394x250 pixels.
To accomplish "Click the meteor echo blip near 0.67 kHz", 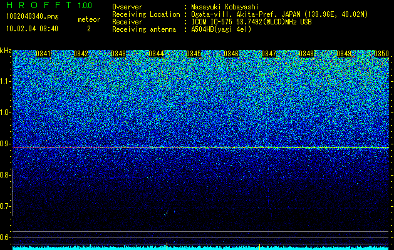I will [x=166, y=214].
